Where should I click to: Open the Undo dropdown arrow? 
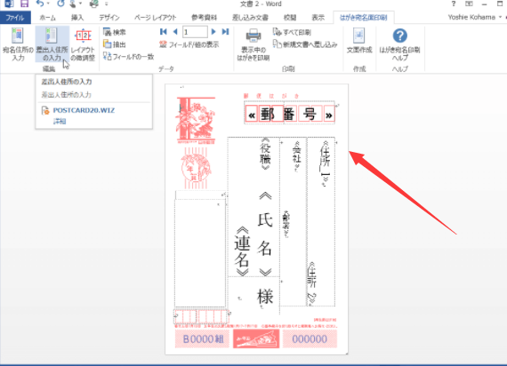tap(49, 4)
